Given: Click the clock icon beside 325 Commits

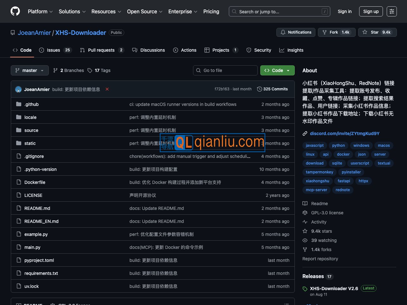Looking at the screenshot, I should pos(259,89).
